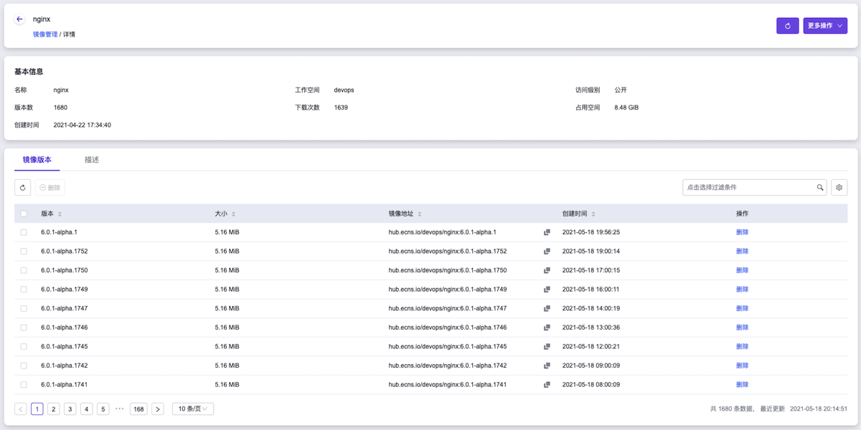The height and width of the screenshot is (430, 861).
Task: Click 删除 link for 6.0.1-alpha.1750
Action: (742, 270)
